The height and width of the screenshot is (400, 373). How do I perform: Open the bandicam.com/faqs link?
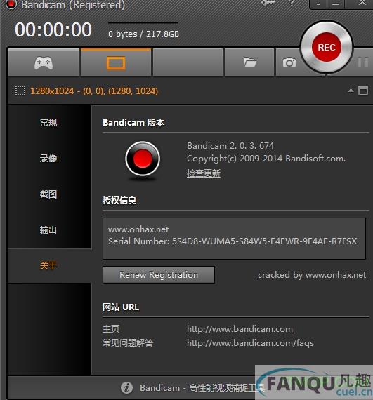pyautogui.click(x=250, y=343)
